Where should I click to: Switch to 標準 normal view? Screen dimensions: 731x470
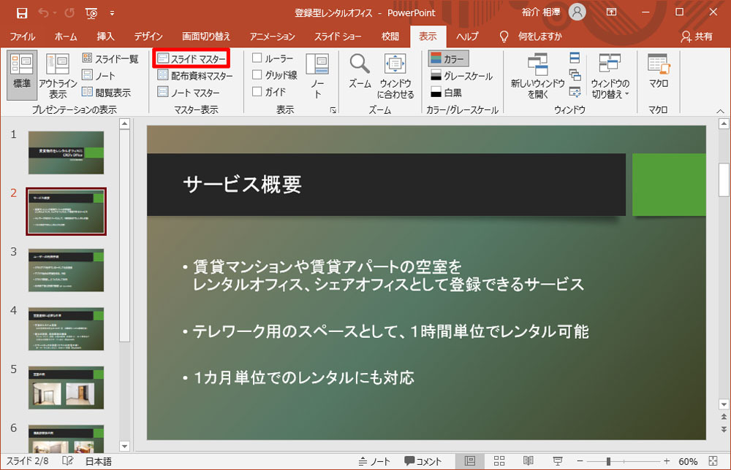(x=22, y=76)
